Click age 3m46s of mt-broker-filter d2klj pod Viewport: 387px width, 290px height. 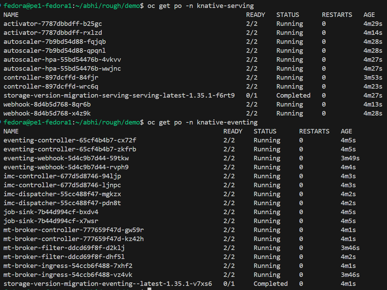coord(350,248)
